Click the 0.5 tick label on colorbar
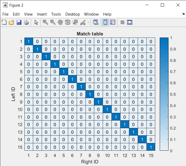Viewport: 186px width, 166px height. [x=173, y=94]
